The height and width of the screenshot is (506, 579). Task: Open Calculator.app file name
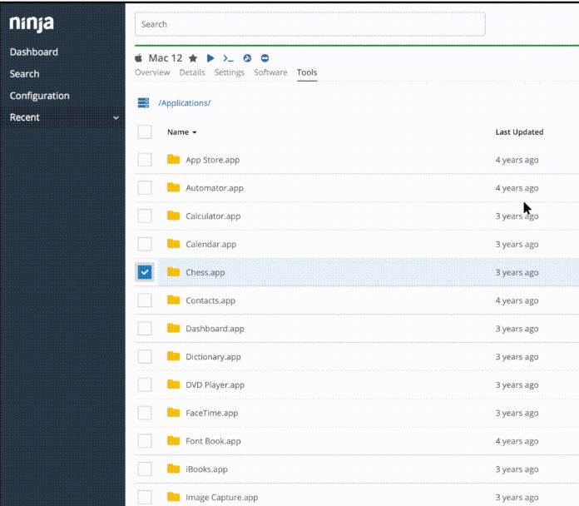(x=213, y=216)
